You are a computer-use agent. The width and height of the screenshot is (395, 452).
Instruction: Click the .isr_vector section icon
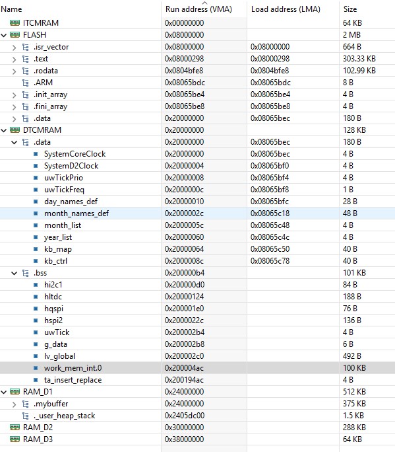pos(25,47)
